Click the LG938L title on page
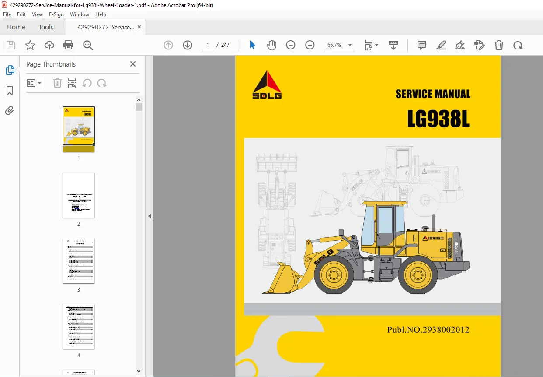 tap(439, 118)
